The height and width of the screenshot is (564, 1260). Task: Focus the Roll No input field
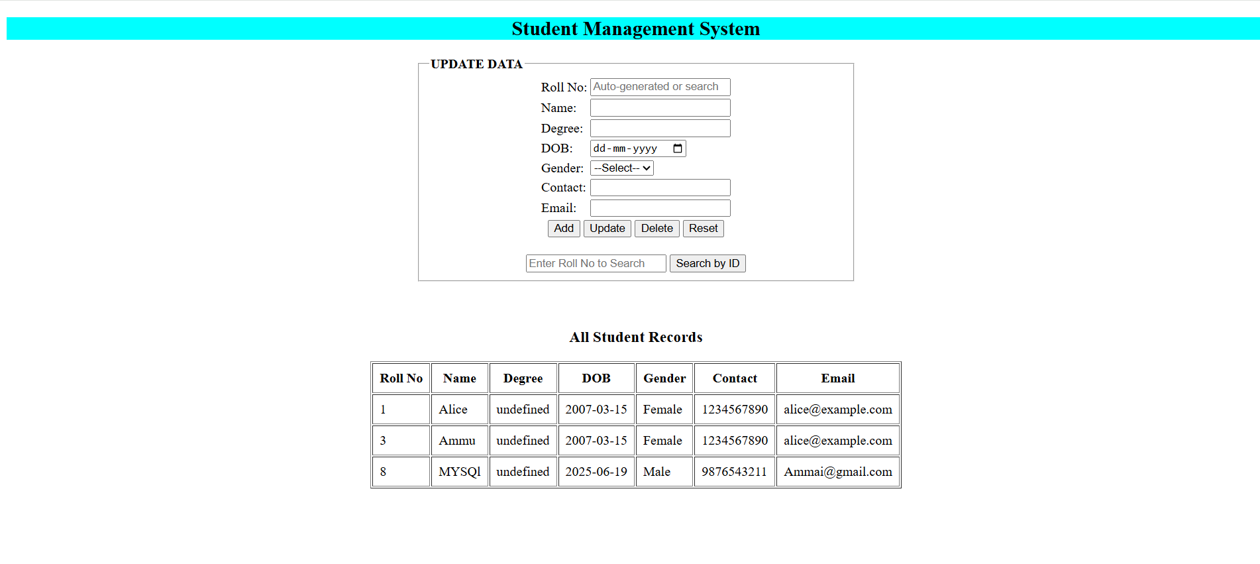tap(660, 87)
